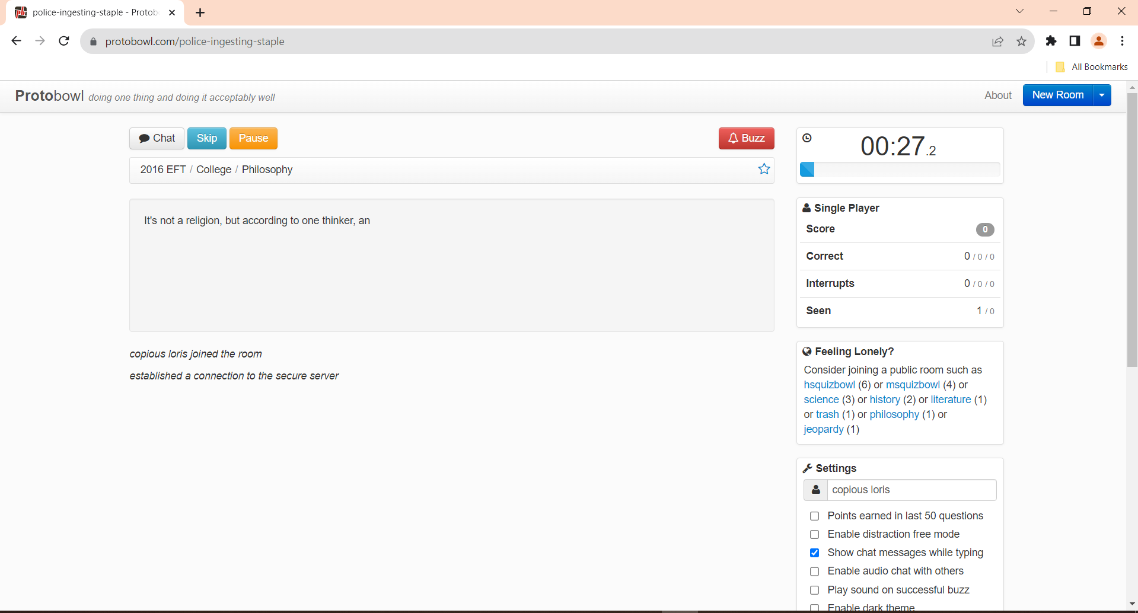The height and width of the screenshot is (613, 1138).
Task: Uncheck Show chat messages while typing
Action: pos(815,553)
